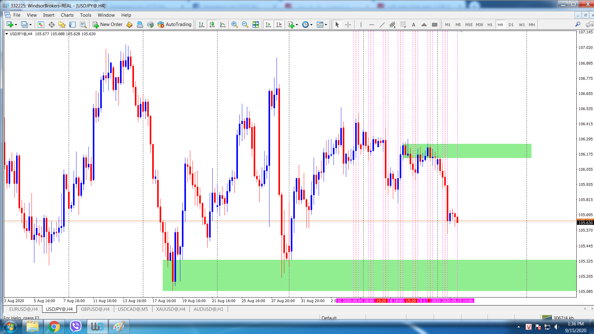Switch timeframe to W1
Screen dimensions: 594x334
(522, 25)
